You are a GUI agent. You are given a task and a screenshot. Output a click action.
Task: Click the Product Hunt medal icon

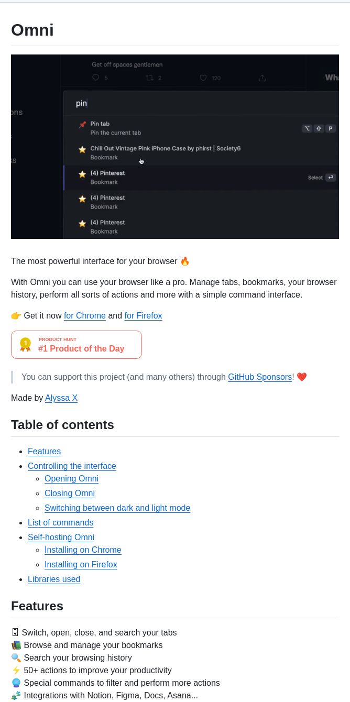point(25,344)
